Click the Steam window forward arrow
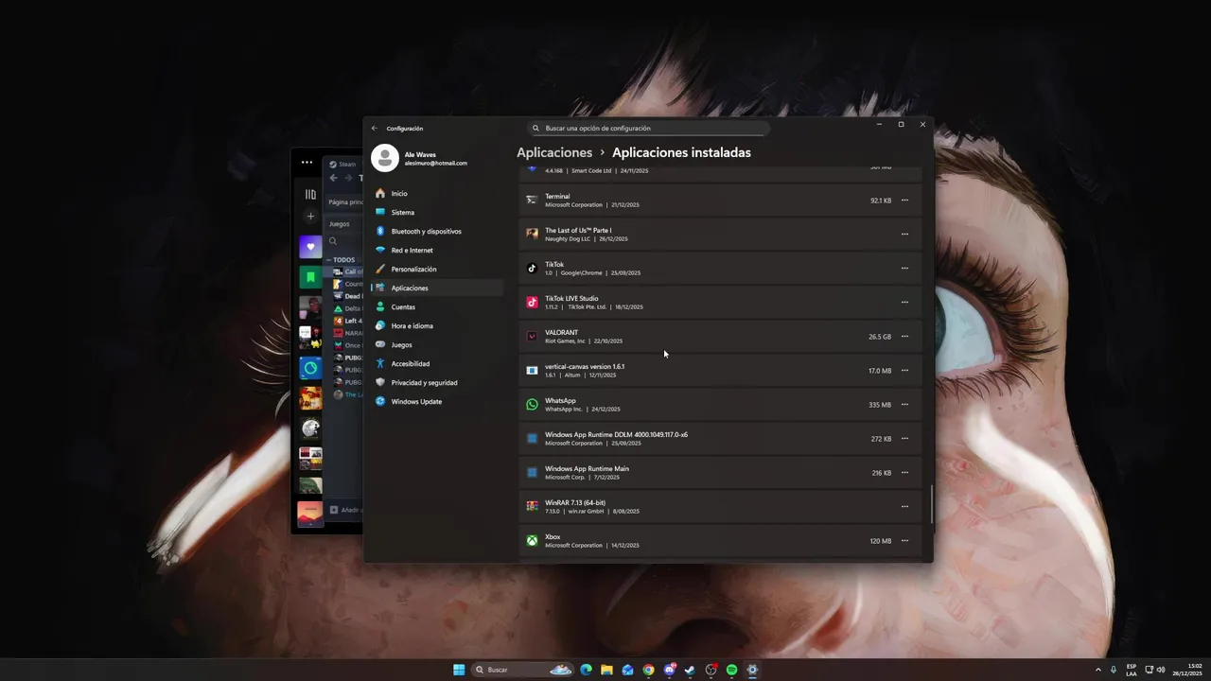Image resolution: width=1211 pixels, height=681 pixels. pyautogui.click(x=347, y=178)
